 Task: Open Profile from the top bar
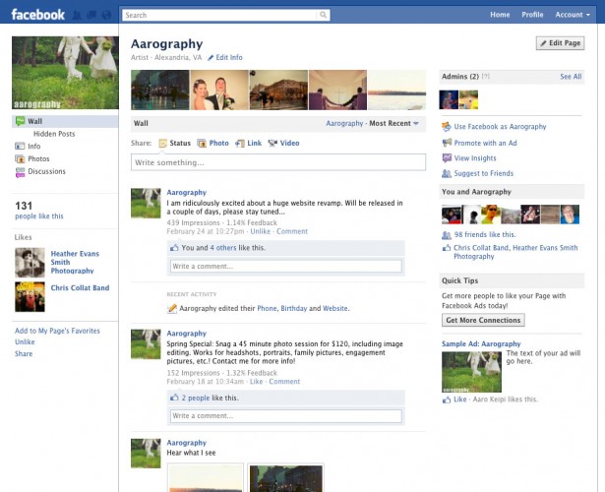[x=532, y=15]
